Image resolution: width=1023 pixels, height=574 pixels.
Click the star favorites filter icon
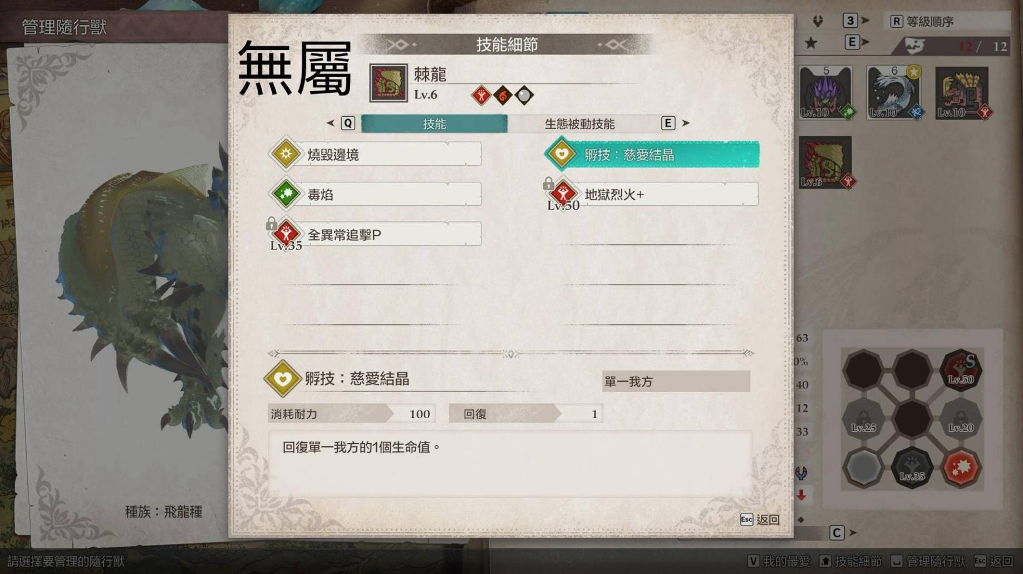(x=811, y=43)
